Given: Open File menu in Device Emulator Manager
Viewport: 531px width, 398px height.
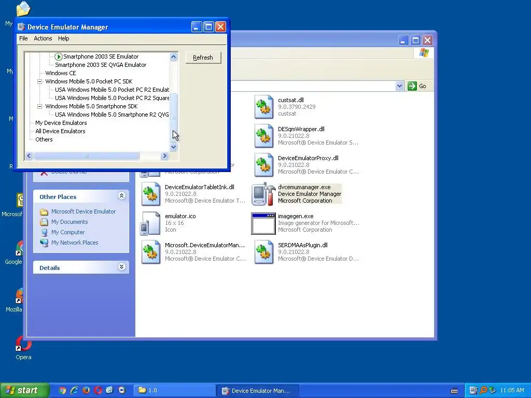Looking at the screenshot, I should 23,38.
